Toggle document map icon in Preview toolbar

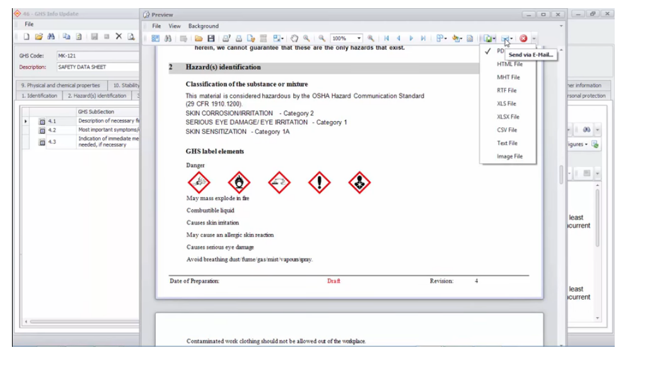[x=156, y=38]
